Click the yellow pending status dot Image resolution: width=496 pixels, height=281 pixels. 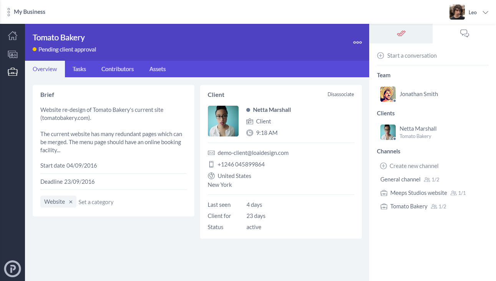[35, 49]
